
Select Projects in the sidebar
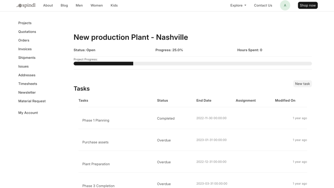point(25,23)
